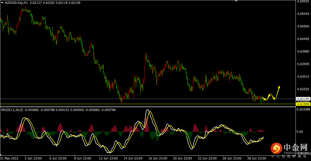Select the MACD(12,26,9) indicator label
311x161 pixels.
click(x=12, y=110)
